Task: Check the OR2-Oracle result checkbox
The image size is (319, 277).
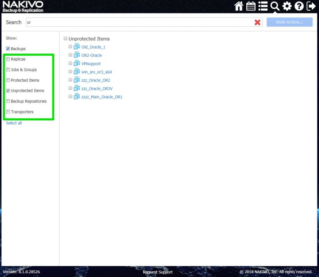Action: coord(70,55)
